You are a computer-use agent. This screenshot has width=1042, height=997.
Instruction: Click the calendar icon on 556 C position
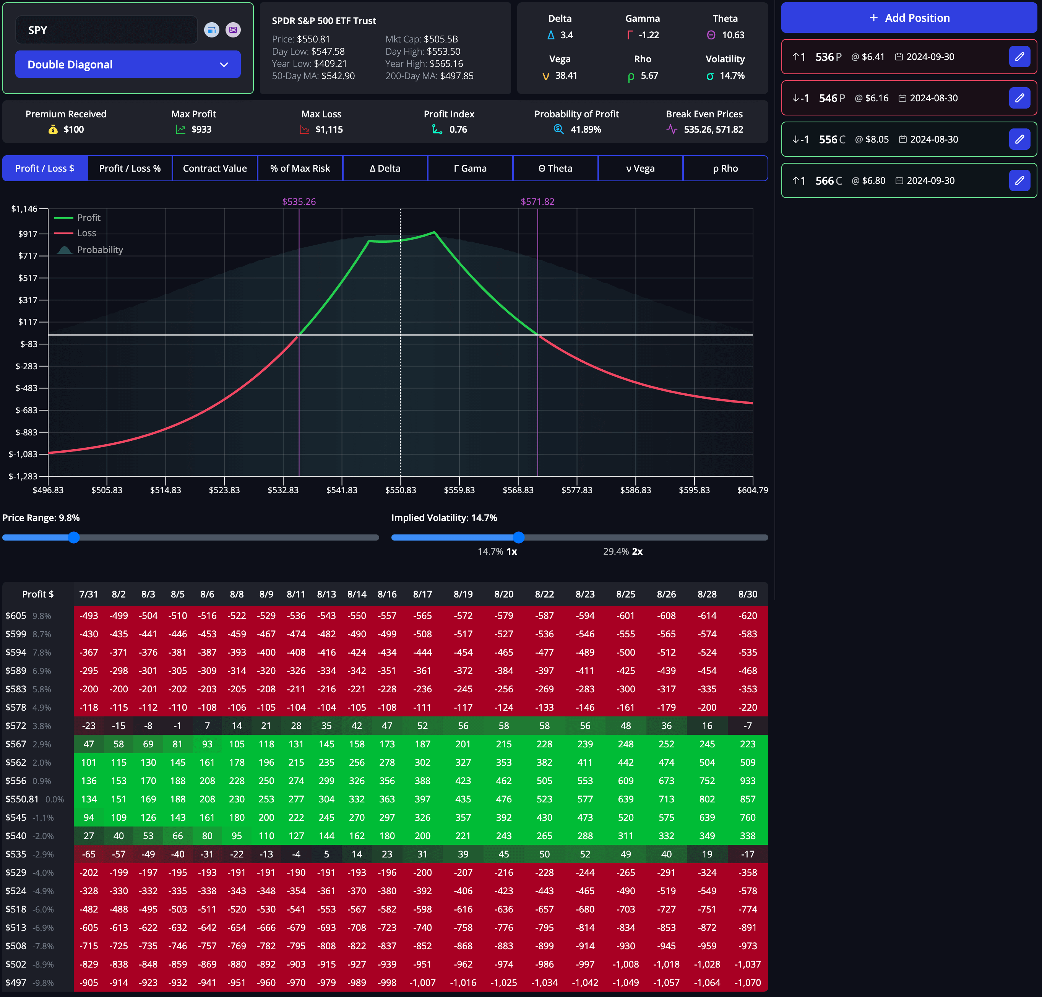902,139
